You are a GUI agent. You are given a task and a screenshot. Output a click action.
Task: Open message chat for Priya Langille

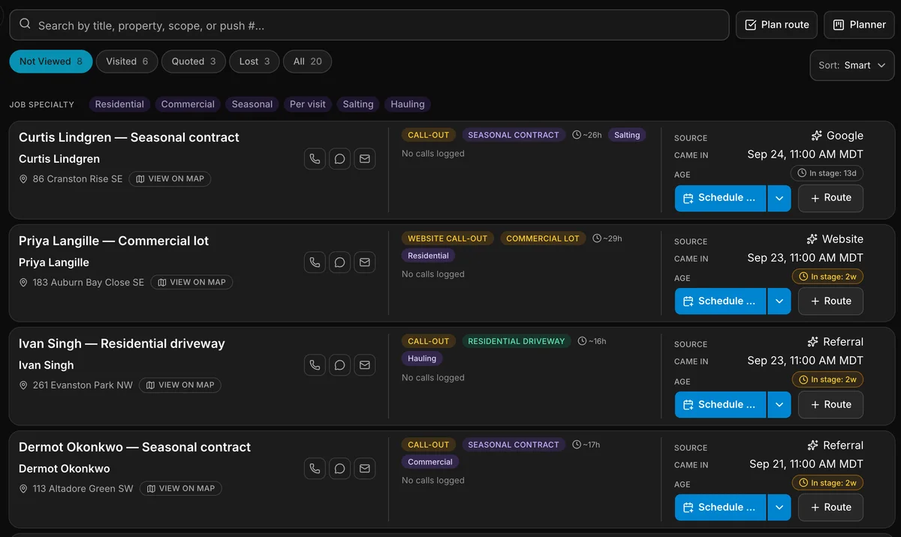tap(339, 262)
